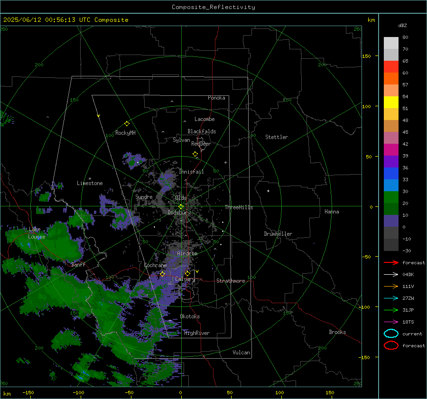Viewport: 427px width, 399px height.
Task: Click the Cochrane town label
Action: point(155,265)
